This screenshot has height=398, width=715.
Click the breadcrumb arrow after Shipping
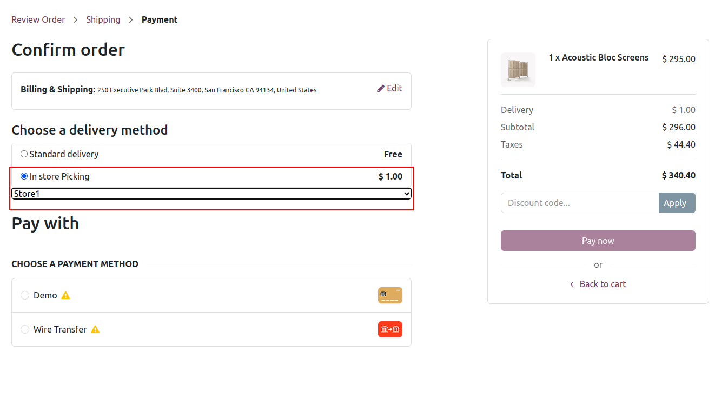(x=131, y=19)
